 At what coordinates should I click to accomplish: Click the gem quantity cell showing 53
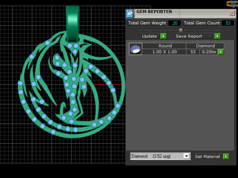tap(193, 52)
